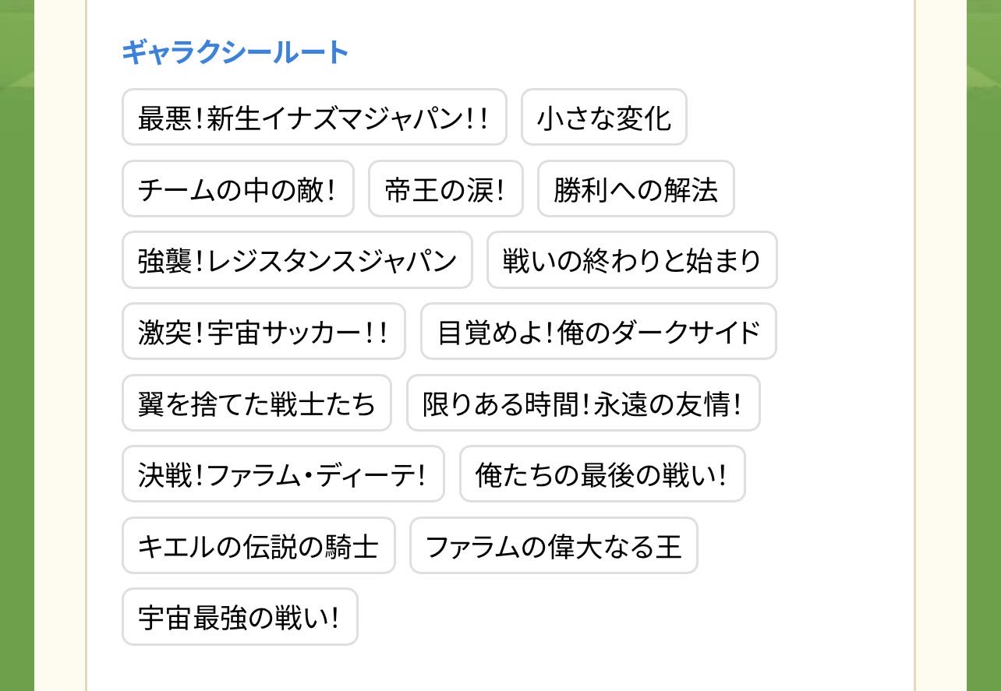The width and height of the screenshot is (1001, 691).
Task: Open 強襲!レジスタンスジャパン episode
Action: pyautogui.click(x=297, y=260)
